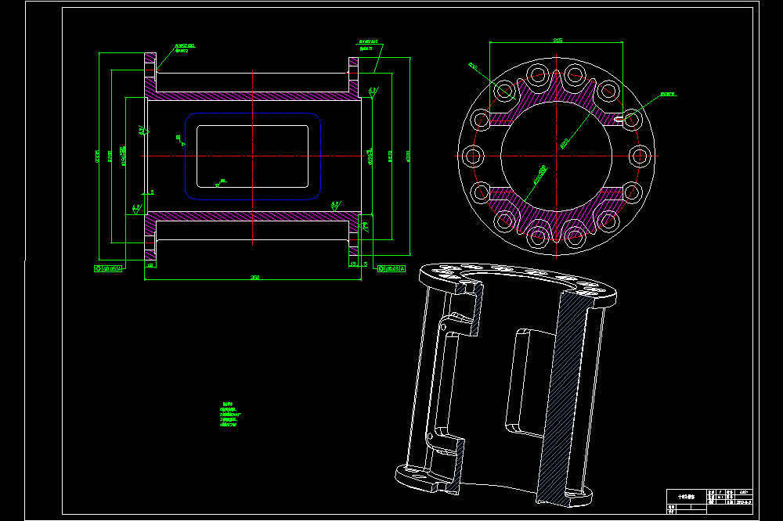Screen dimensions: 783x521
Task: Select the rightmost bolt hole on the flange view
Action: [x=640, y=156]
